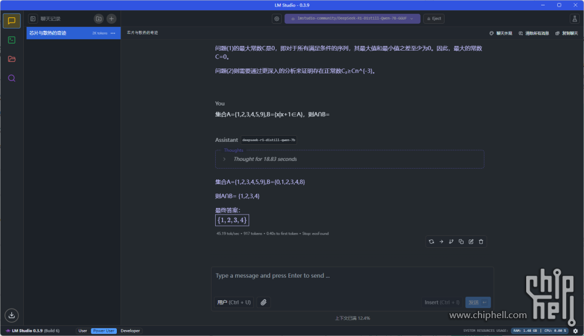This screenshot has width=584, height=336.
Task: Continue the assistant message with arrow icon
Action: (442, 241)
